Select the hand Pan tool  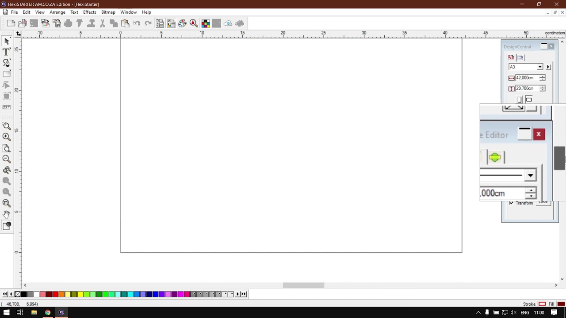pyautogui.click(x=7, y=214)
